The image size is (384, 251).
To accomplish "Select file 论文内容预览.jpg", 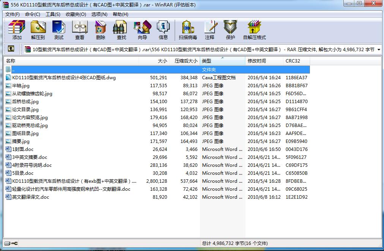I will (x=30, y=117).
